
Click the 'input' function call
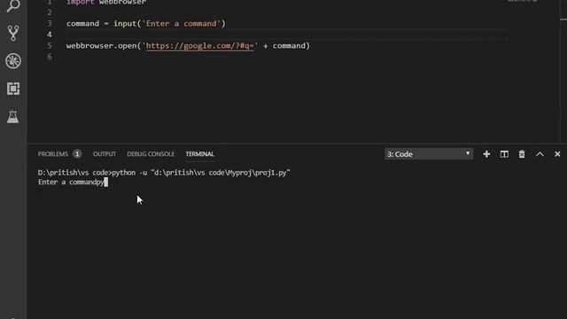(125, 24)
